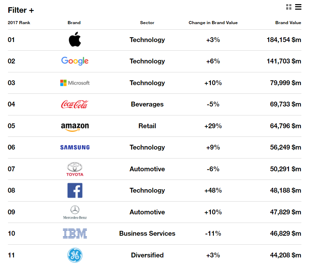Select the IBM logo
Image resolution: width=310 pixels, height=265 pixels.
point(75,233)
